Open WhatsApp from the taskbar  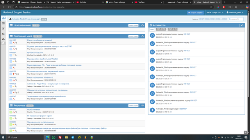click(54, 137)
